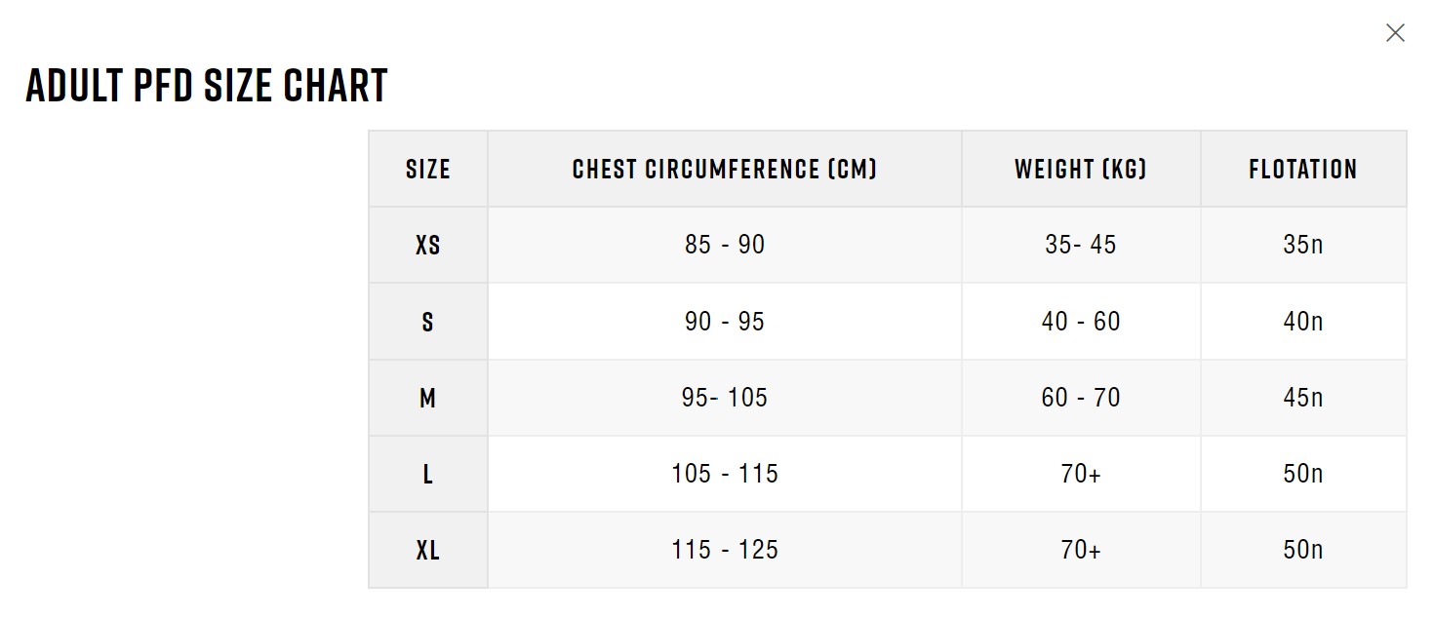
Task: Click the Weight (KG) column header
Action: (x=1081, y=169)
